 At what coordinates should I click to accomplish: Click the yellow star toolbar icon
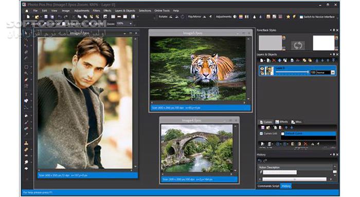pyautogui.click(x=288, y=17)
